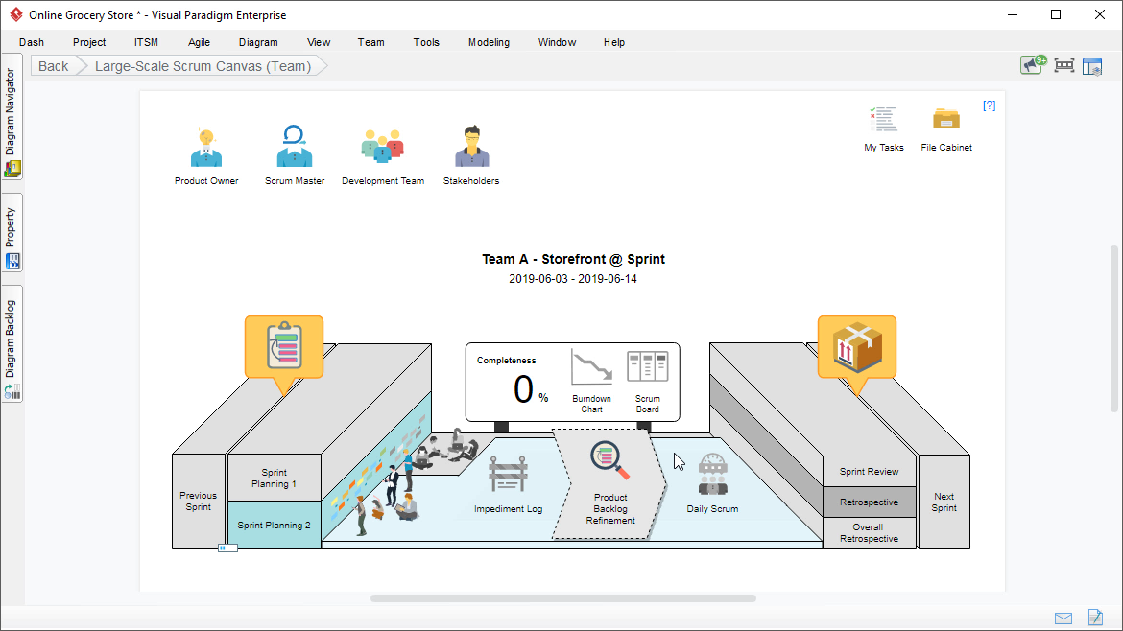The width and height of the screenshot is (1123, 631).
Task: Switch to the Dash menu tab
Action: point(31,42)
